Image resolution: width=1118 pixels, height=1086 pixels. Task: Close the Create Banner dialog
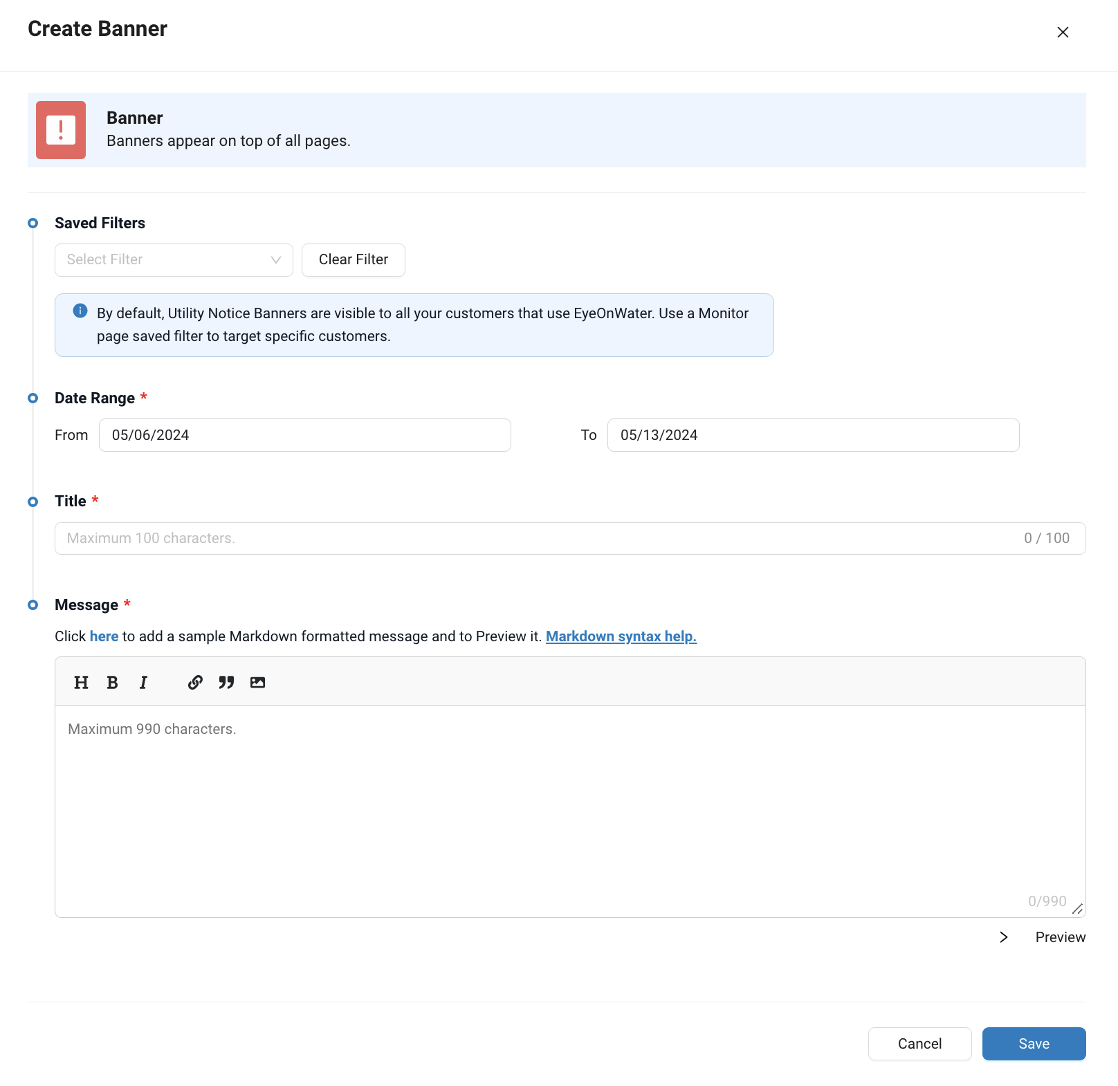point(1063,33)
